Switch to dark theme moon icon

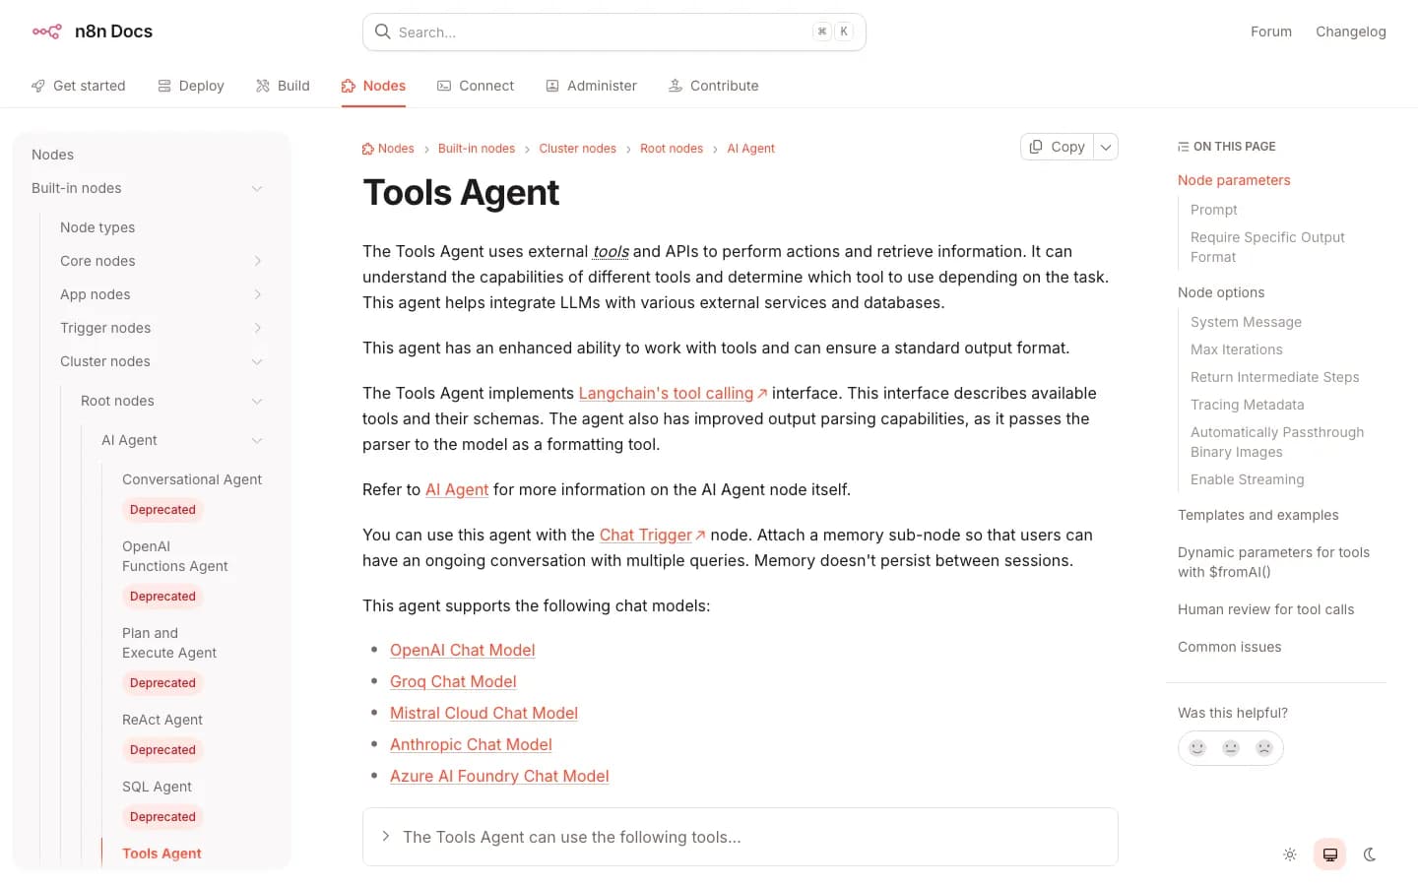1370,854
